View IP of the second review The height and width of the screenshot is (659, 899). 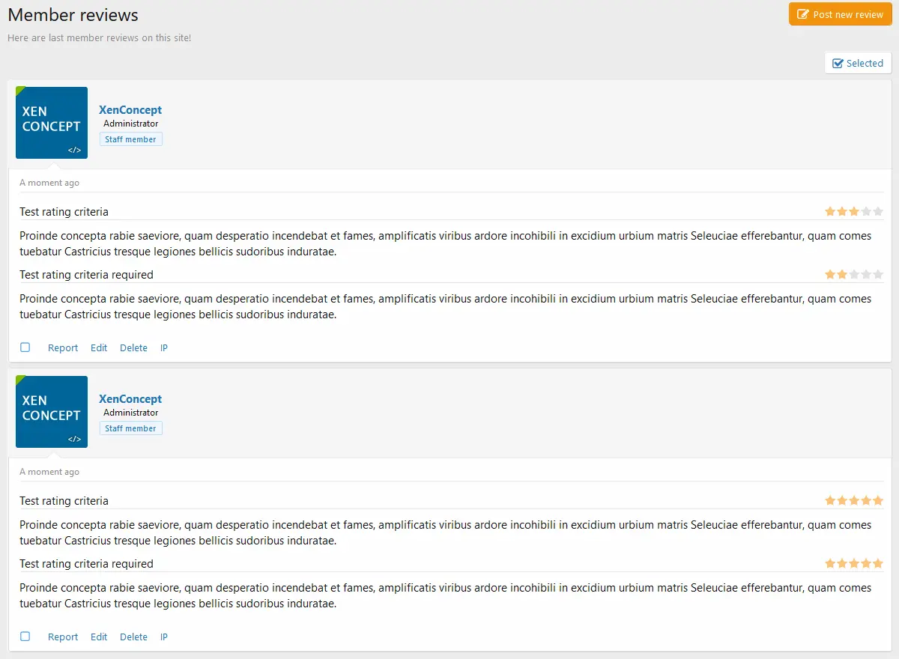coord(164,637)
